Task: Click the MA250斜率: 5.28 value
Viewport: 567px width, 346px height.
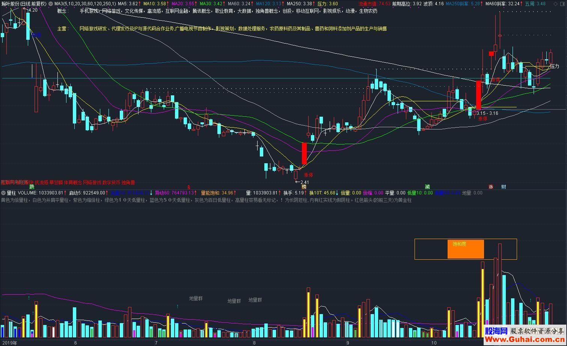Action: (x=463, y=4)
